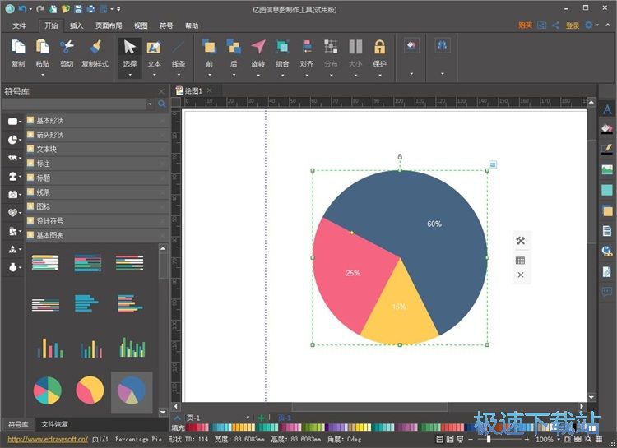
Task: Click the text format A icon in right sidebar
Action: (x=607, y=109)
